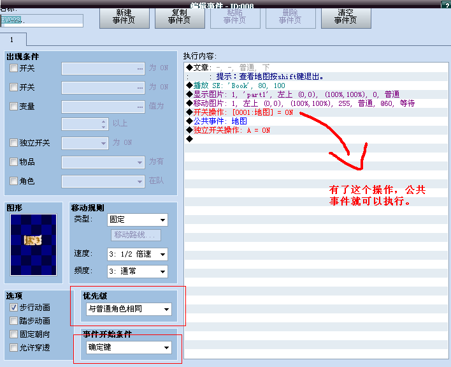This screenshot has width=451, height=367.
Task: Open the 速度 dropdown showing 1/2 倍速
Action: pos(137,254)
